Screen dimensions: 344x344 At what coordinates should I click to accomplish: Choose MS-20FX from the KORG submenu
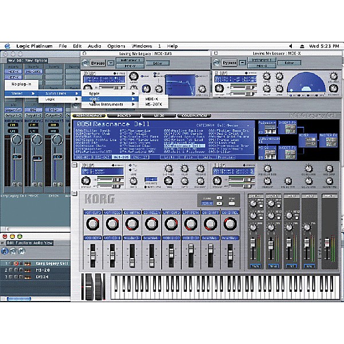(154, 104)
